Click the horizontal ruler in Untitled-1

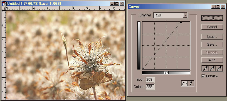point(65,8)
